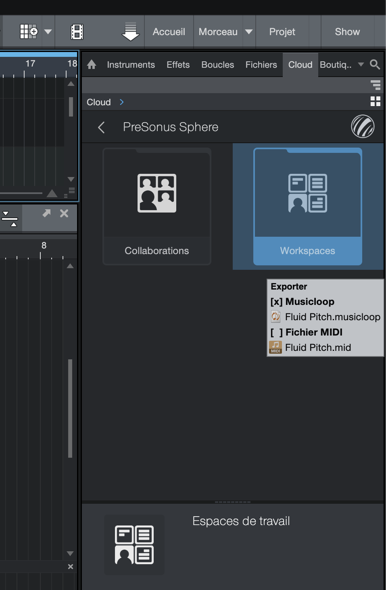Viewport: 386px width, 590px height.
Task: Open the Fichiers browser section
Action: [261, 65]
